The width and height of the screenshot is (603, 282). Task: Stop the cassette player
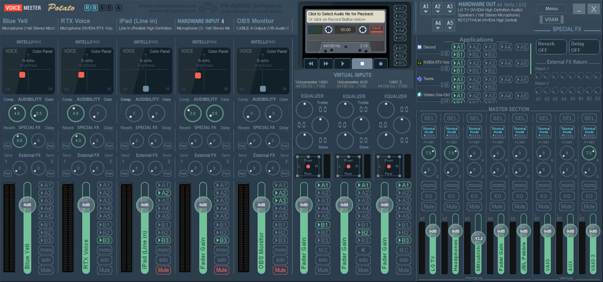tap(362, 63)
